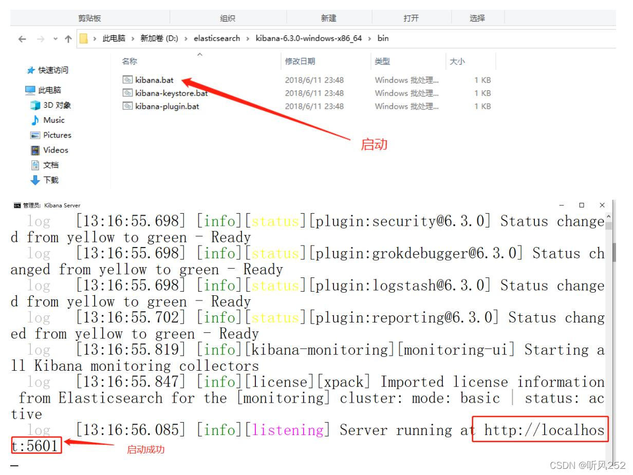
Task: Select kibana-6.3.0-windows-x86_64 breadcrumb segment
Action: point(309,39)
